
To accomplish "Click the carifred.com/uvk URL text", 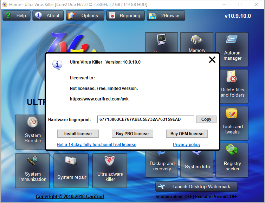I will tap(99, 99).
